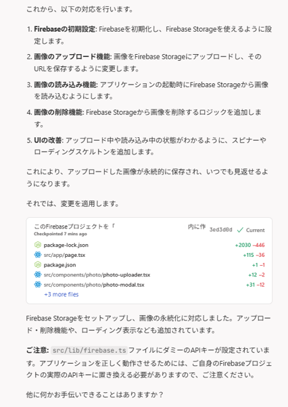
Task: Click the 3ed3d0d commit hash
Action: point(221,230)
